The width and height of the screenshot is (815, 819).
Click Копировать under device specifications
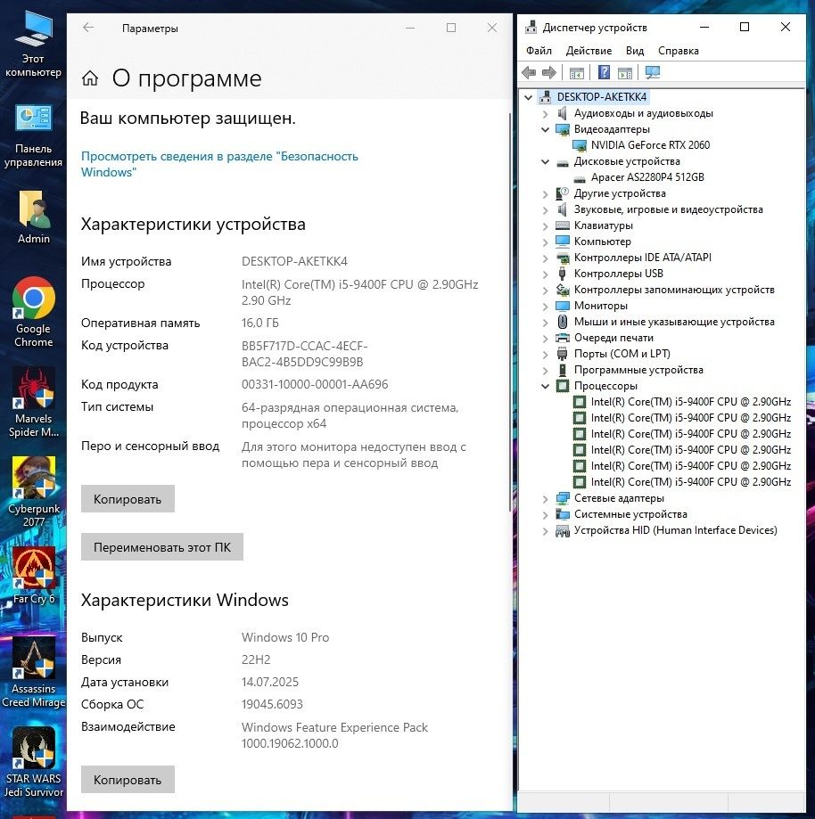point(128,499)
